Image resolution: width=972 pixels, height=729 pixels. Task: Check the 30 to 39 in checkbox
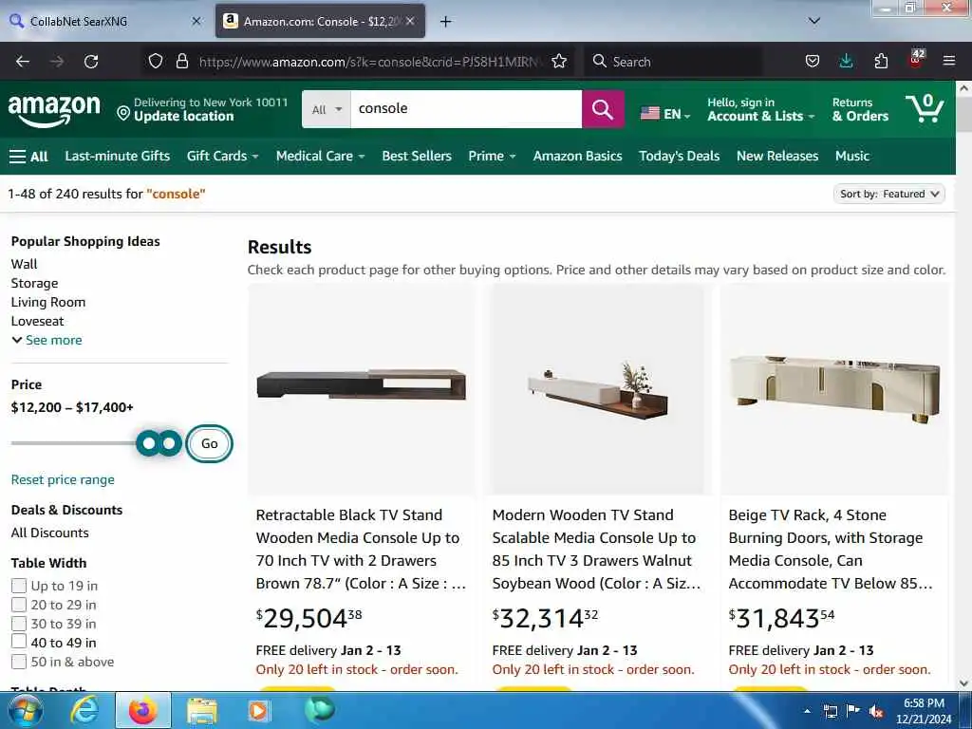click(19, 624)
